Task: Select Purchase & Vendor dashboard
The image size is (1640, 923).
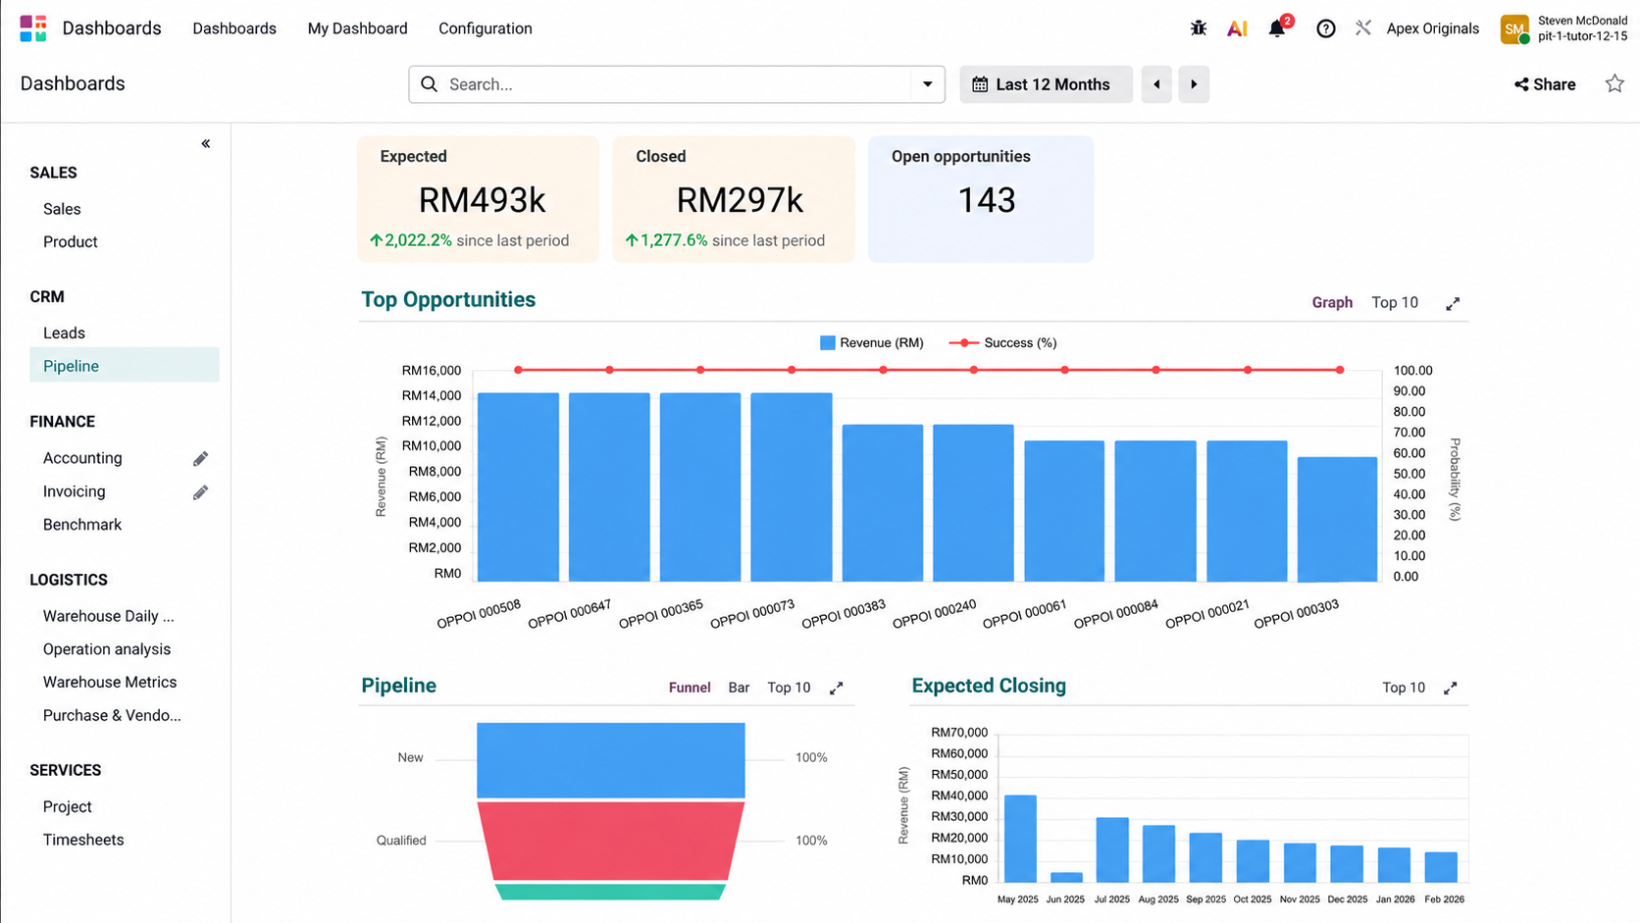Action: (112, 716)
